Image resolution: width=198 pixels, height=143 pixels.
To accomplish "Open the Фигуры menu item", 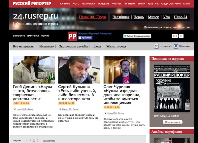I will coord(116,4).
